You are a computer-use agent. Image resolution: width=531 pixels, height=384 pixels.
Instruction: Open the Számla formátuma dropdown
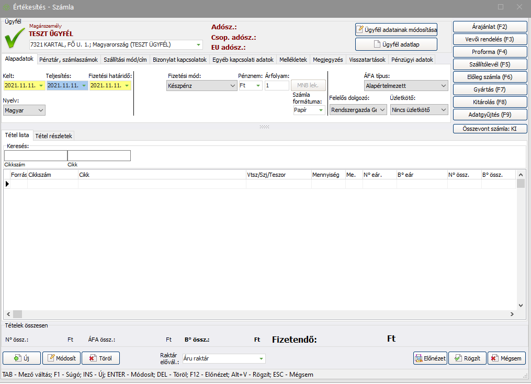pos(321,110)
